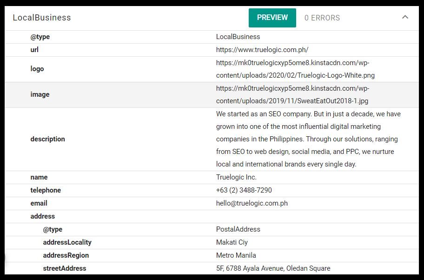The width and height of the screenshot is (424, 280).
Task: Click the name property label
Action: pyautogui.click(x=39, y=177)
